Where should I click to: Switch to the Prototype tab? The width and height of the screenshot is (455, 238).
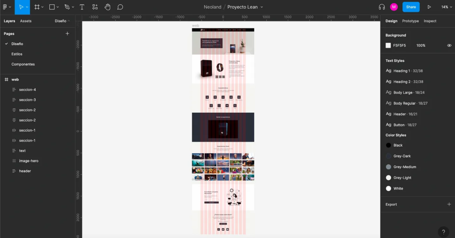pos(410,21)
